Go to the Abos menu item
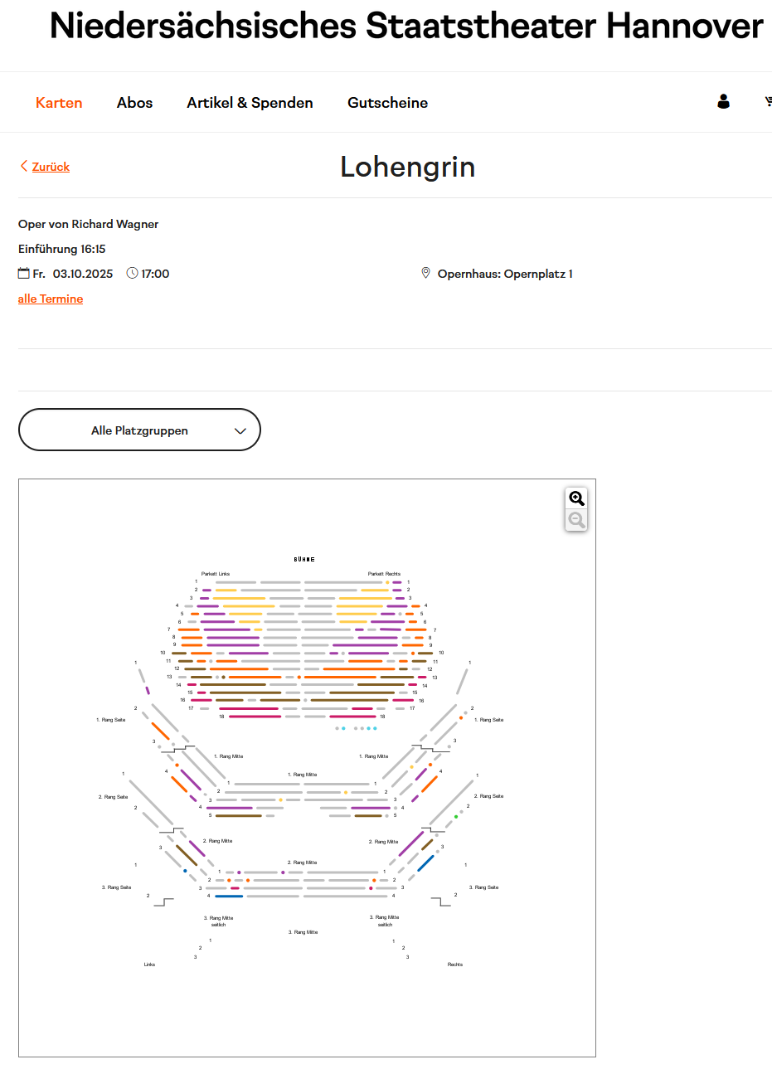The height and width of the screenshot is (1074, 772). tap(134, 103)
